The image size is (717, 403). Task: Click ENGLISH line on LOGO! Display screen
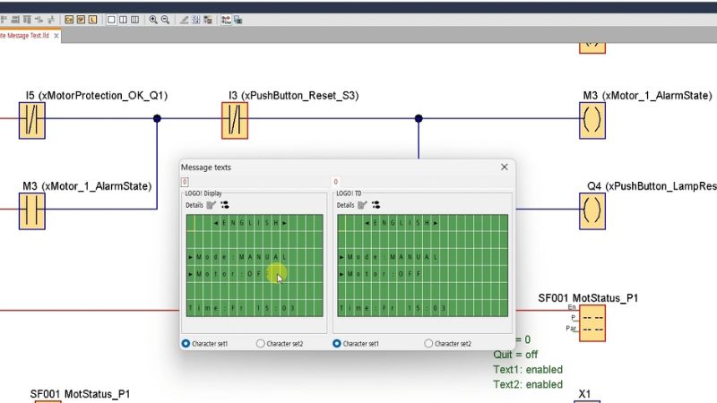pos(251,223)
